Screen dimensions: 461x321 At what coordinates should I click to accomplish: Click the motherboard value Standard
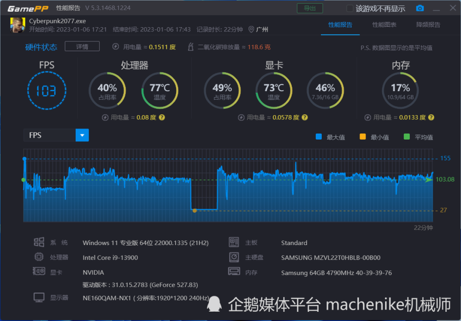pyautogui.click(x=294, y=243)
